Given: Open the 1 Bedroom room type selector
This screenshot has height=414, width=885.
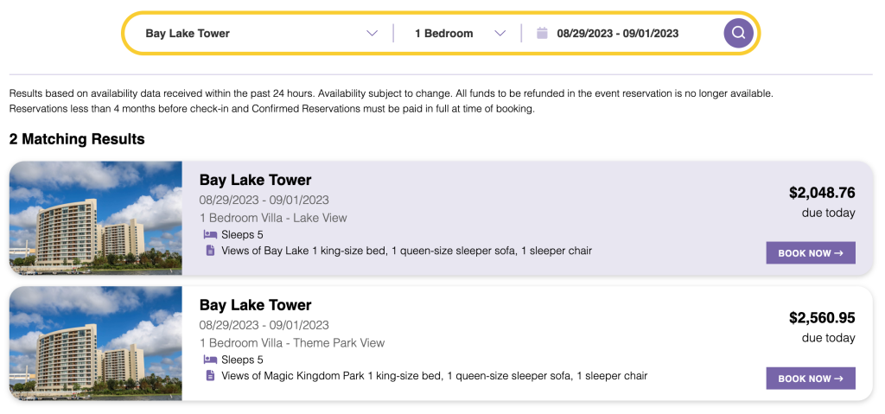Looking at the screenshot, I should [459, 34].
